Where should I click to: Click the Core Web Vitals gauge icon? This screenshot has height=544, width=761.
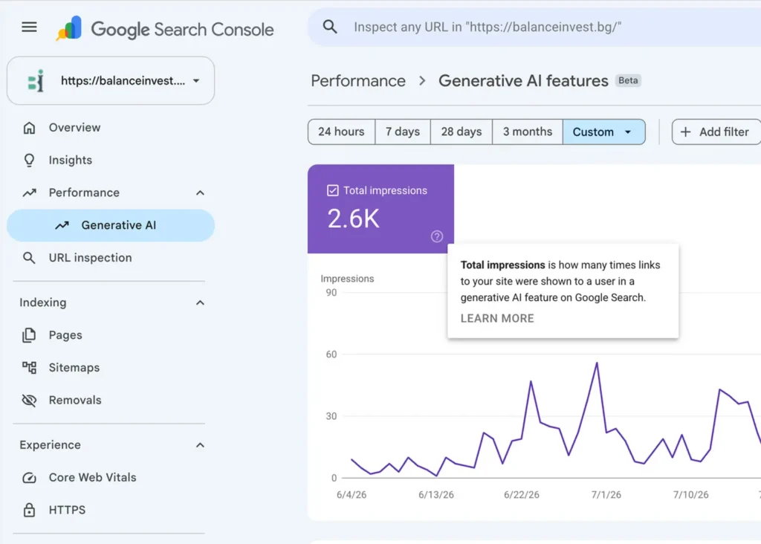click(29, 478)
